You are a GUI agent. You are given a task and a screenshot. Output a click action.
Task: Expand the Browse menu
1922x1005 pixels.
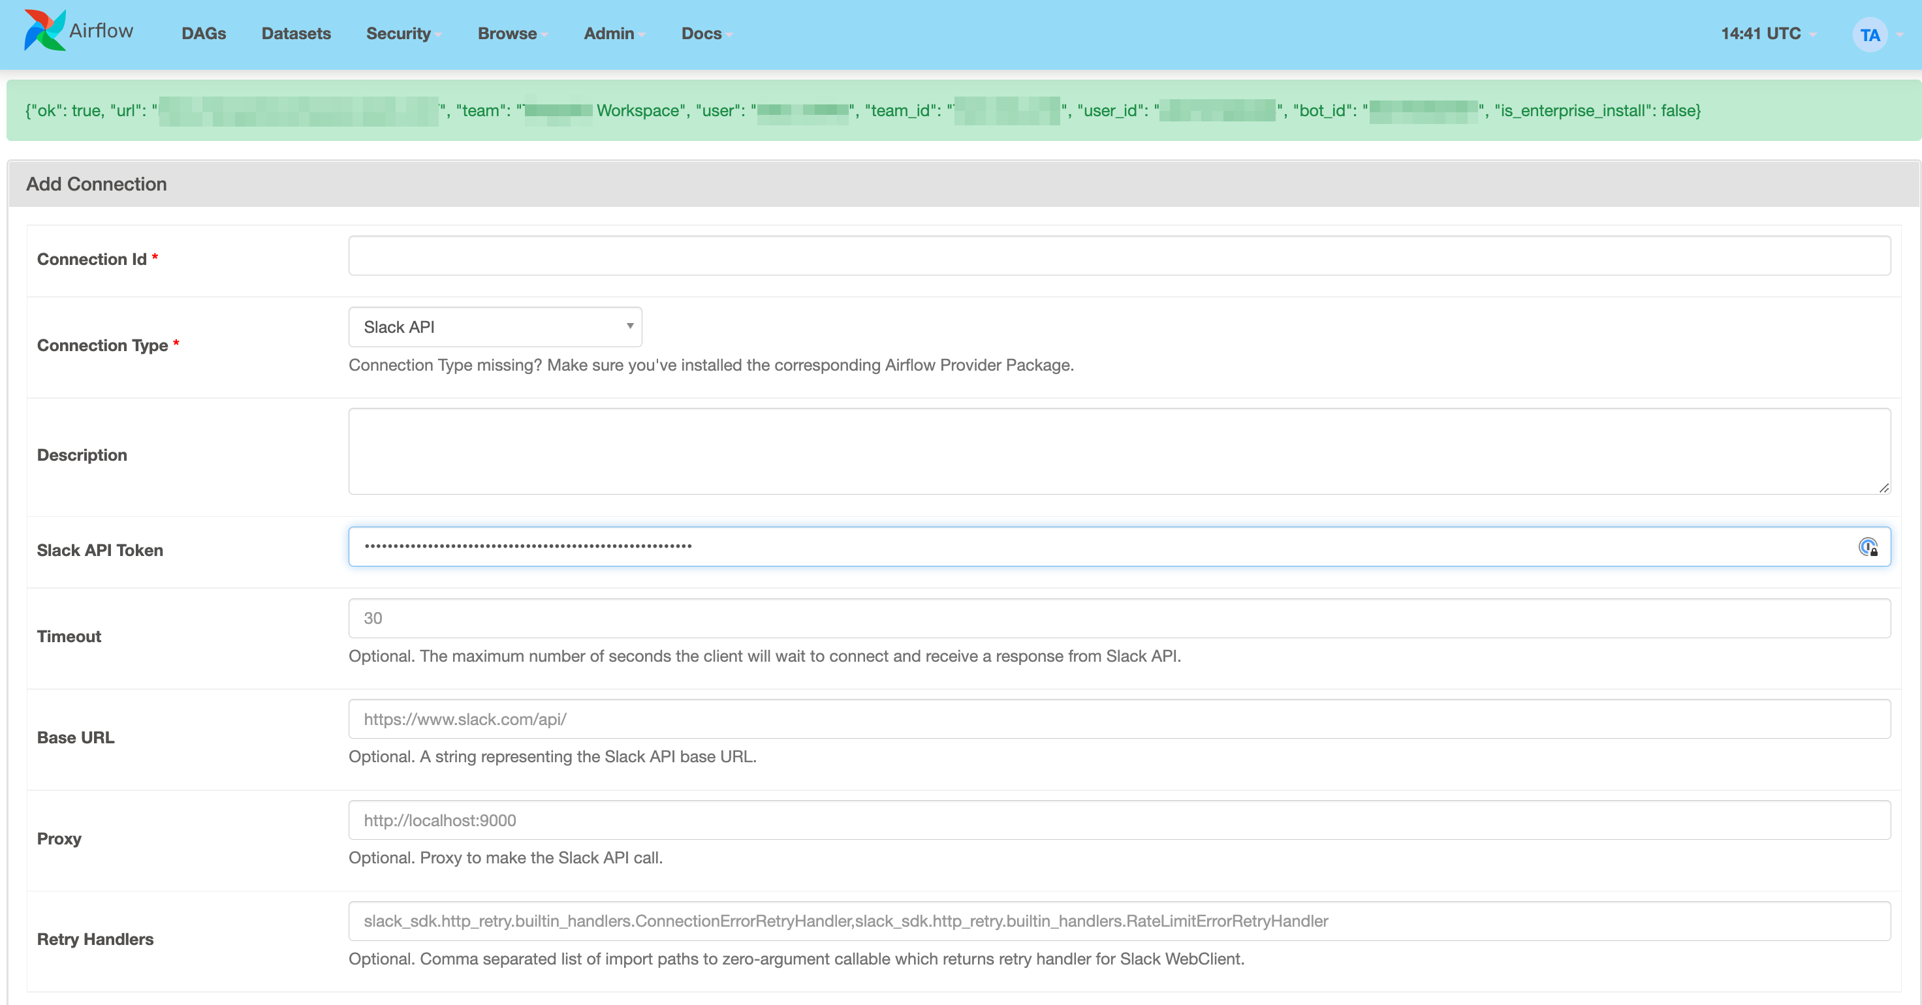point(512,33)
